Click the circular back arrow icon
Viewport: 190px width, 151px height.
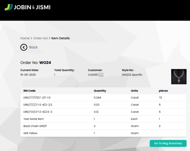[x=24, y=47]
